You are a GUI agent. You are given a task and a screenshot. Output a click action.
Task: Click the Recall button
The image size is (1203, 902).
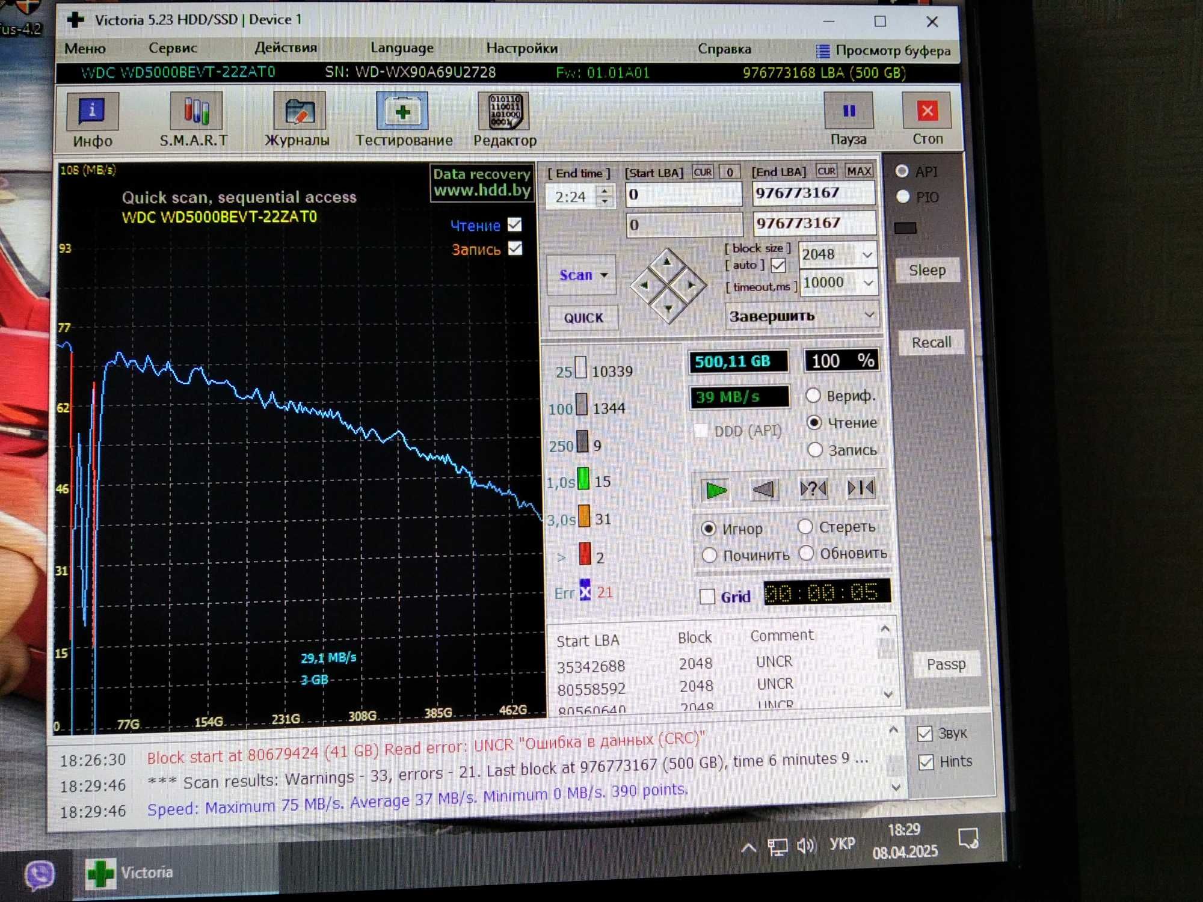(931, 342)
